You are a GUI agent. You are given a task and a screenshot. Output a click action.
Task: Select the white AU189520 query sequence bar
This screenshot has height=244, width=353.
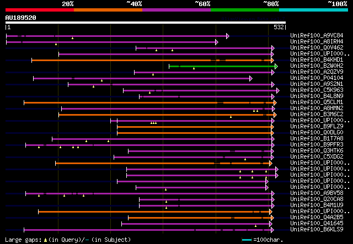click(x=146, y=23)
